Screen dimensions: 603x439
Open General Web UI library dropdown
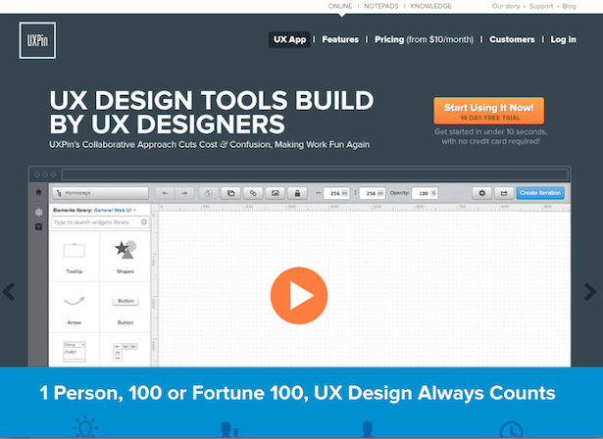[115, 211]
